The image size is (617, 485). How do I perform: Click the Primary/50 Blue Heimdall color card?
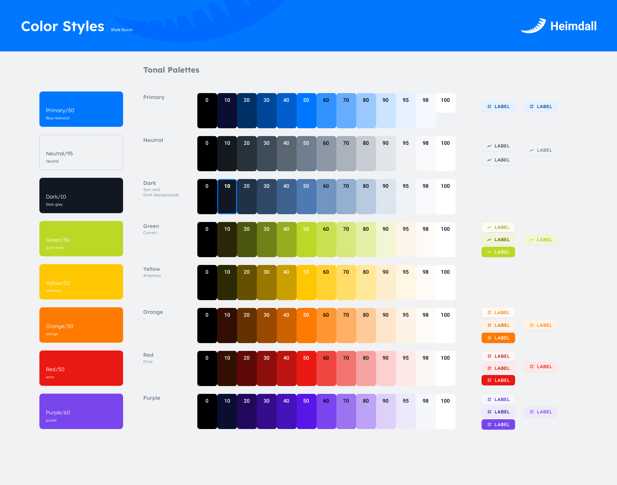[x=81, y=109]
